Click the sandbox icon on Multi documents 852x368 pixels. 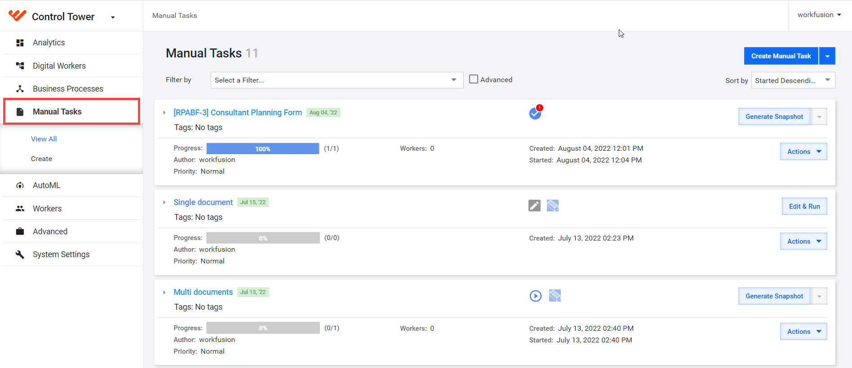pos(555,295)
